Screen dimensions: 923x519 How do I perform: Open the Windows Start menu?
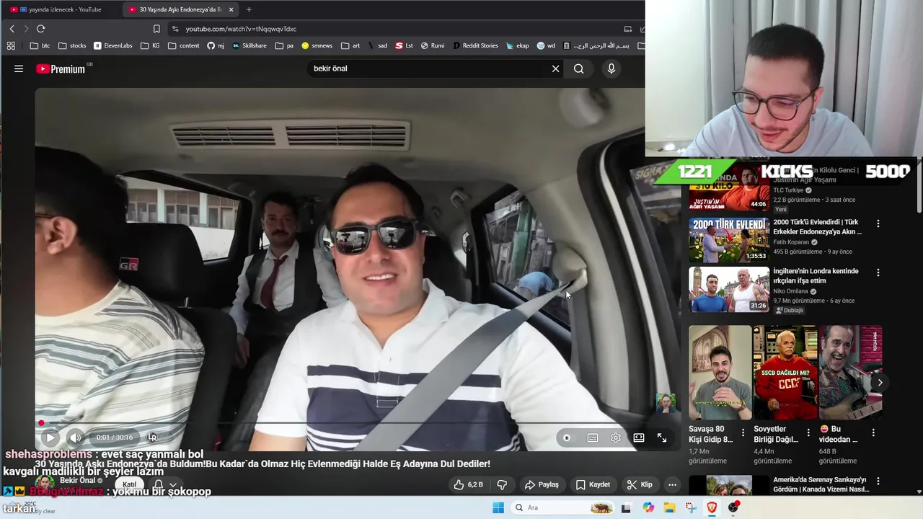click(x=498, y=507)
